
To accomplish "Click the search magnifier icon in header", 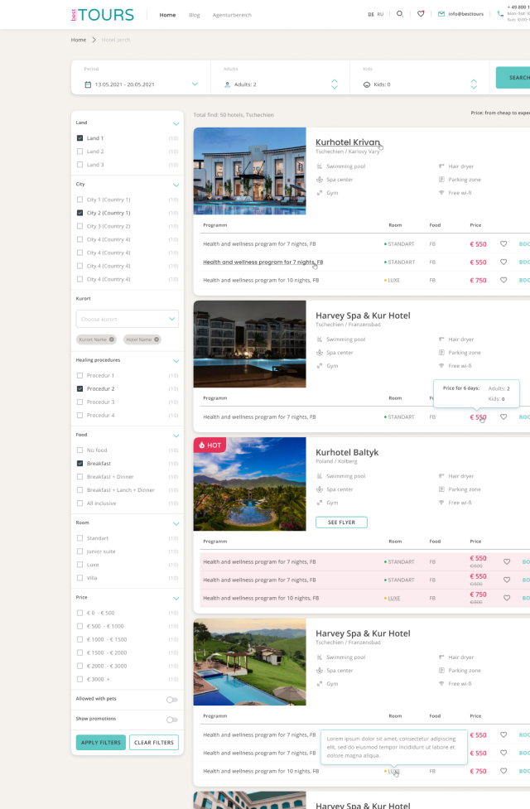I will [x=400, y=14].
